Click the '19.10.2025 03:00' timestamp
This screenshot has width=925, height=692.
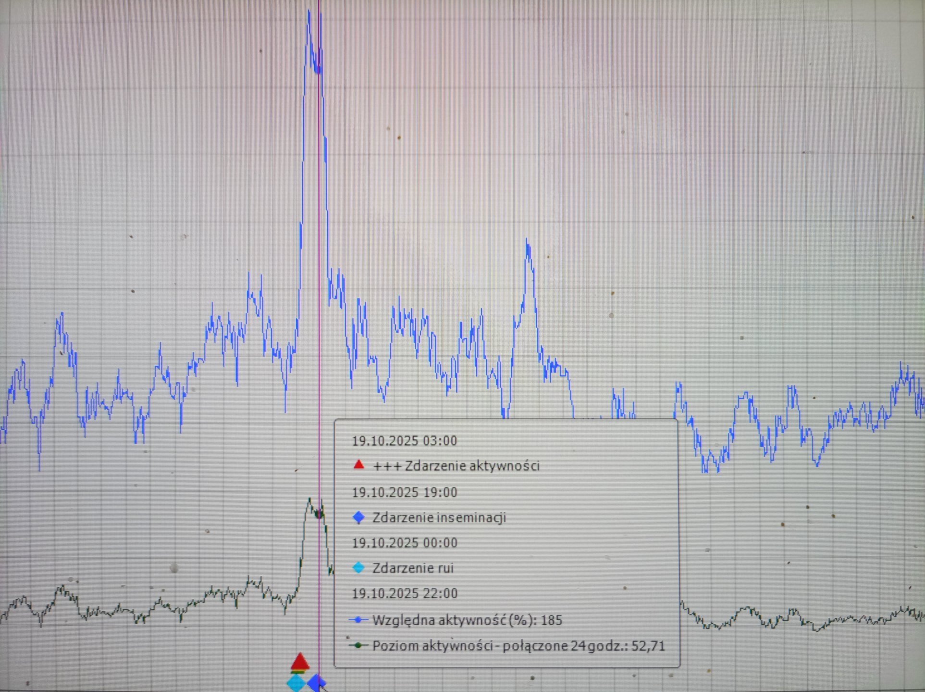coord(404,441)
